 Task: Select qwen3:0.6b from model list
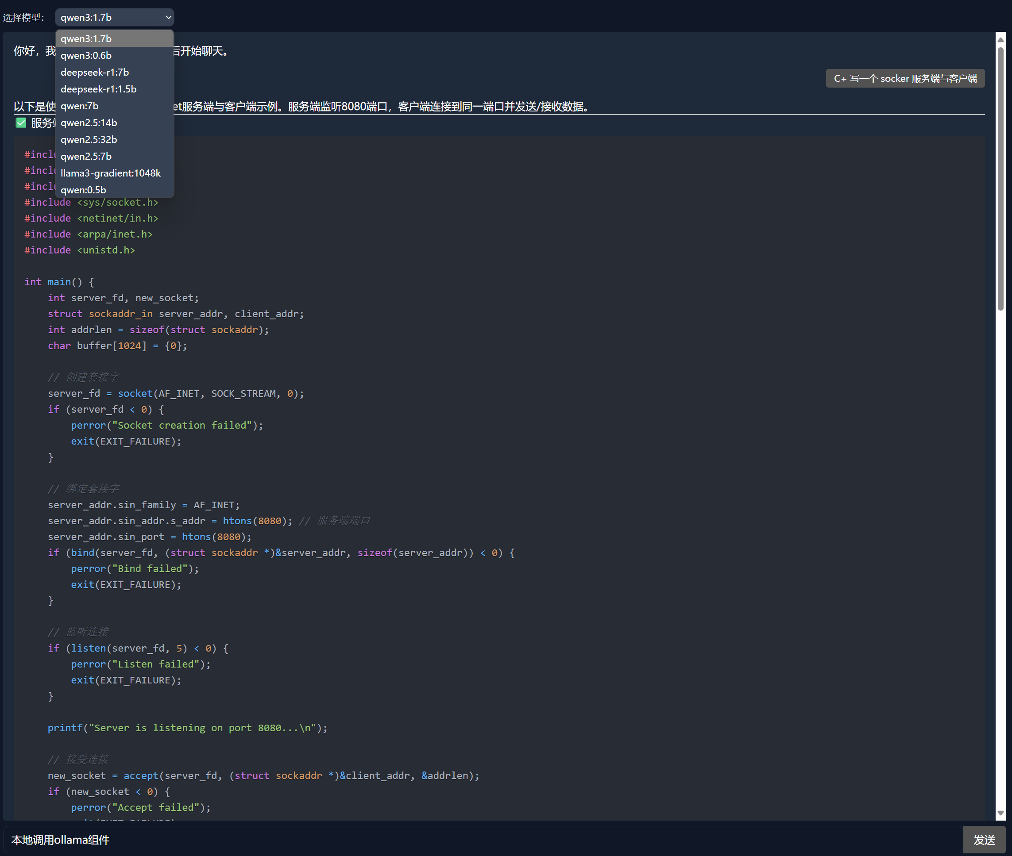[x=86, y=55]
